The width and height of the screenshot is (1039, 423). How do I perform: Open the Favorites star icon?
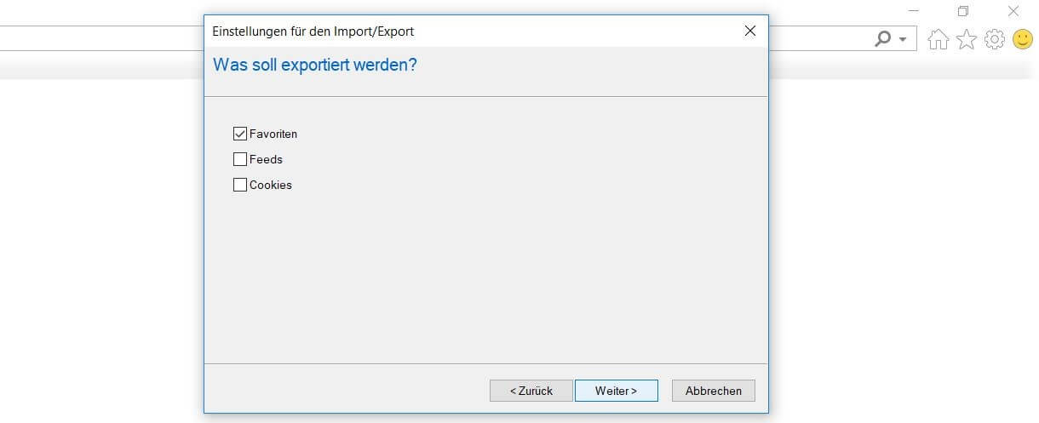coord(967,39)
